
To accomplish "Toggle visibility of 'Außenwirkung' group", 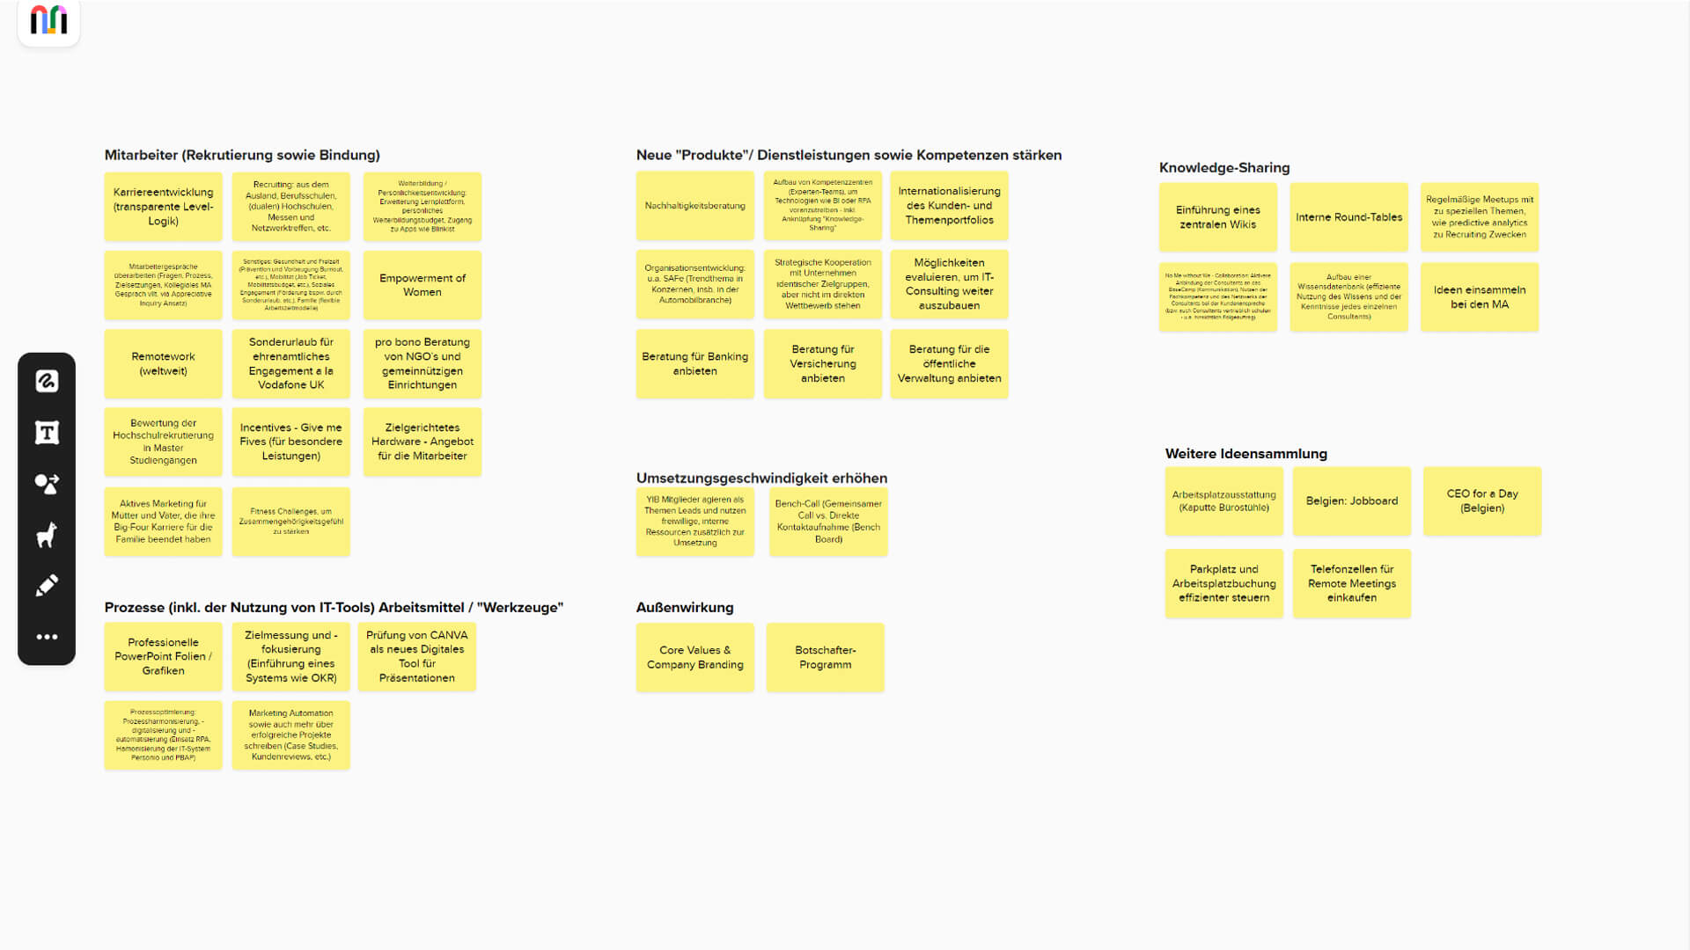I will pyautogui.click(x=685, y=607).
